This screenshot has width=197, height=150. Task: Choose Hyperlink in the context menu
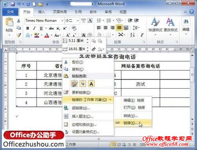(88, 108)
